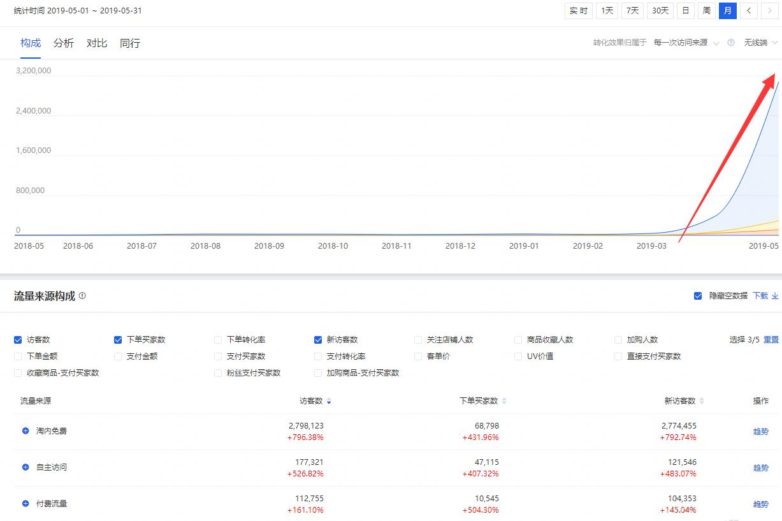Enable the 加购商品-支付买家数 checkbox
The image size is (782, 521).
click(318, 373)
